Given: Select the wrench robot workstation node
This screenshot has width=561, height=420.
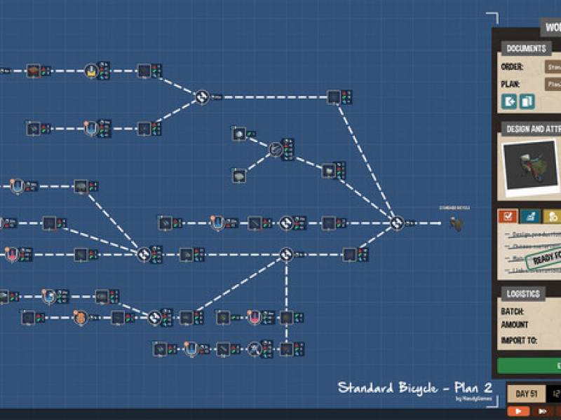Looking at the screenshot, I should (255, 349).
